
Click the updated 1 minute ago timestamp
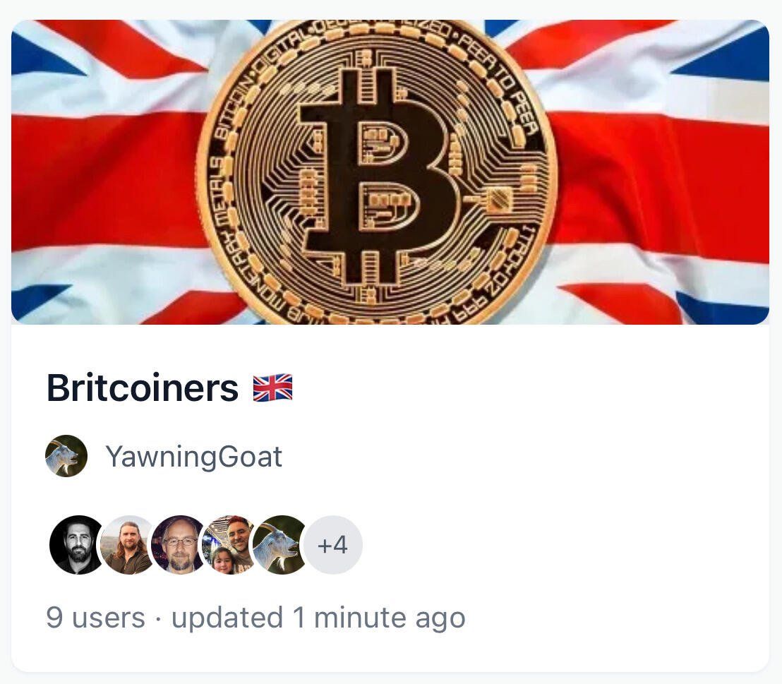[318, 618]
